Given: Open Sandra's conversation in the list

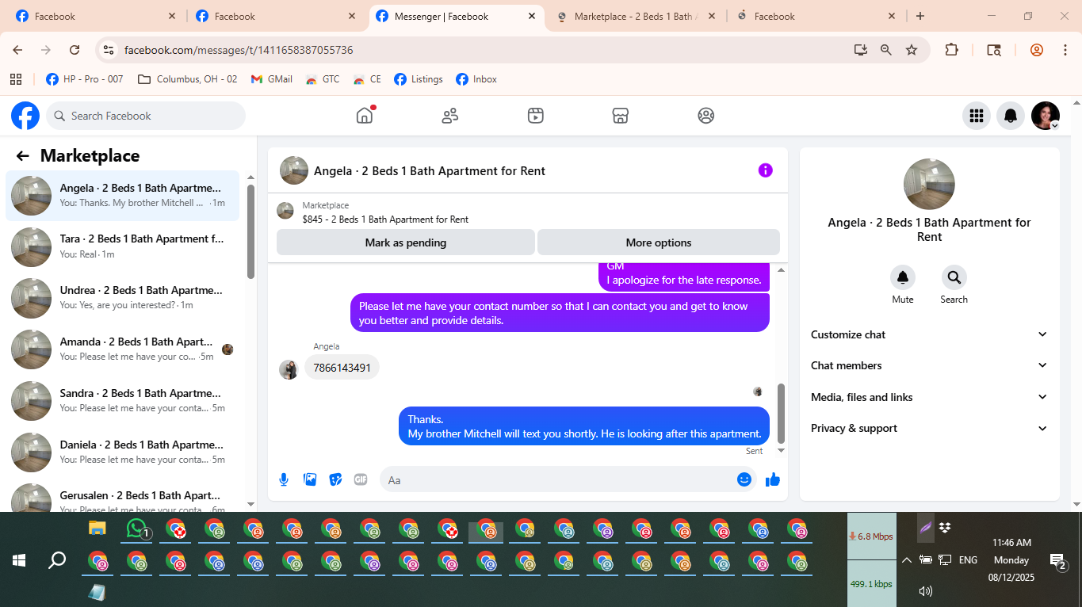Looking at the screenshot, I should click(x=122, y=400).
